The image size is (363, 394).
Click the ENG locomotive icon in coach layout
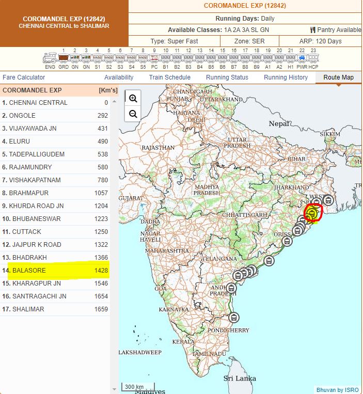50,58
